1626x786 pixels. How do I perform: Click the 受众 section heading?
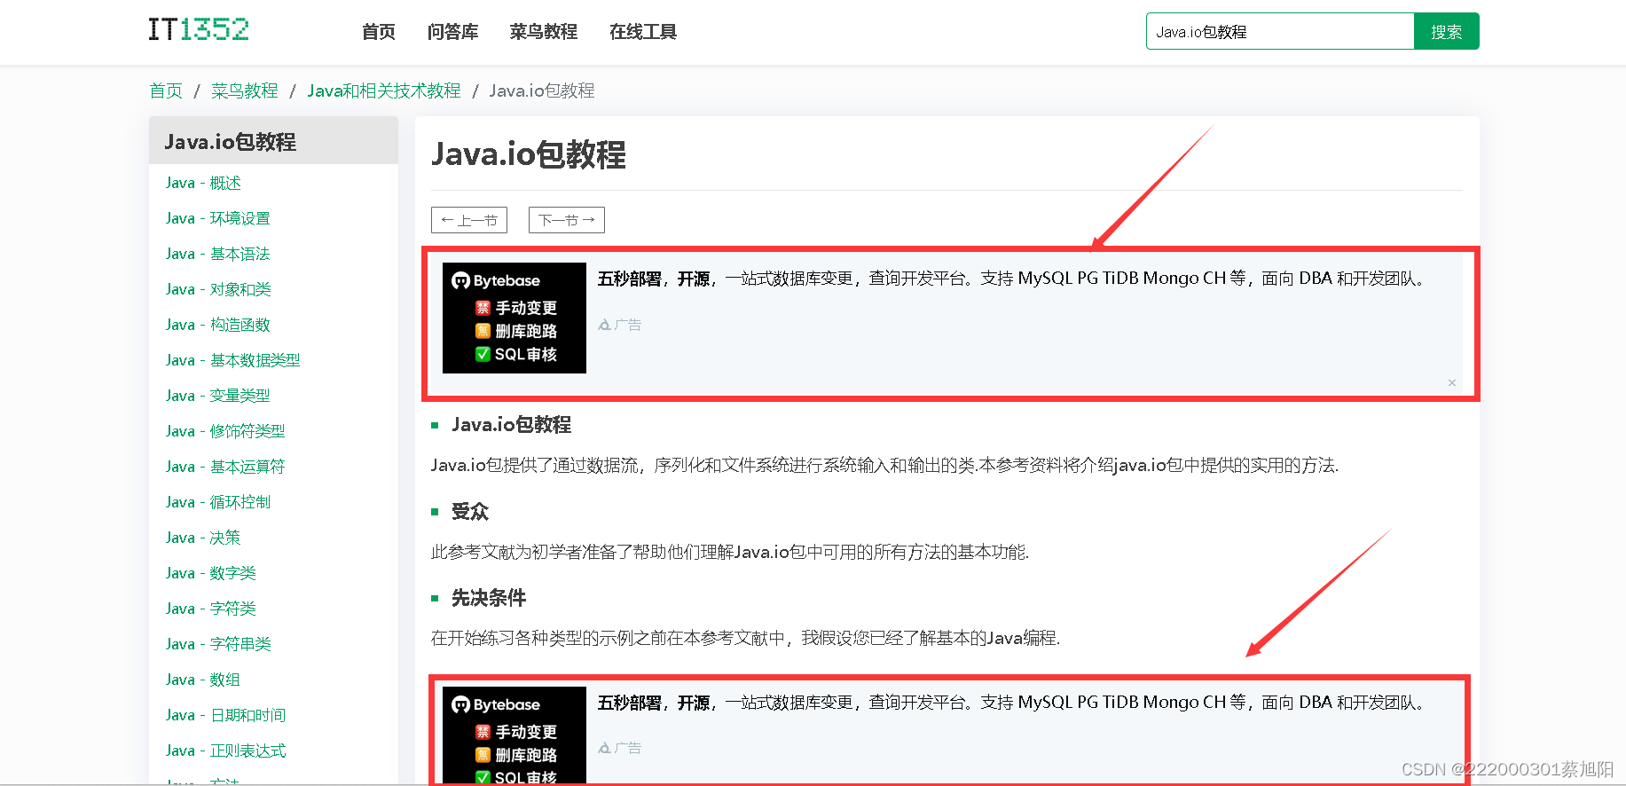(470, 512)
